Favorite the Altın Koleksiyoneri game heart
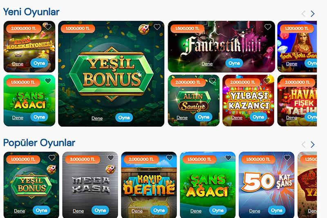 tap(48, 27)
